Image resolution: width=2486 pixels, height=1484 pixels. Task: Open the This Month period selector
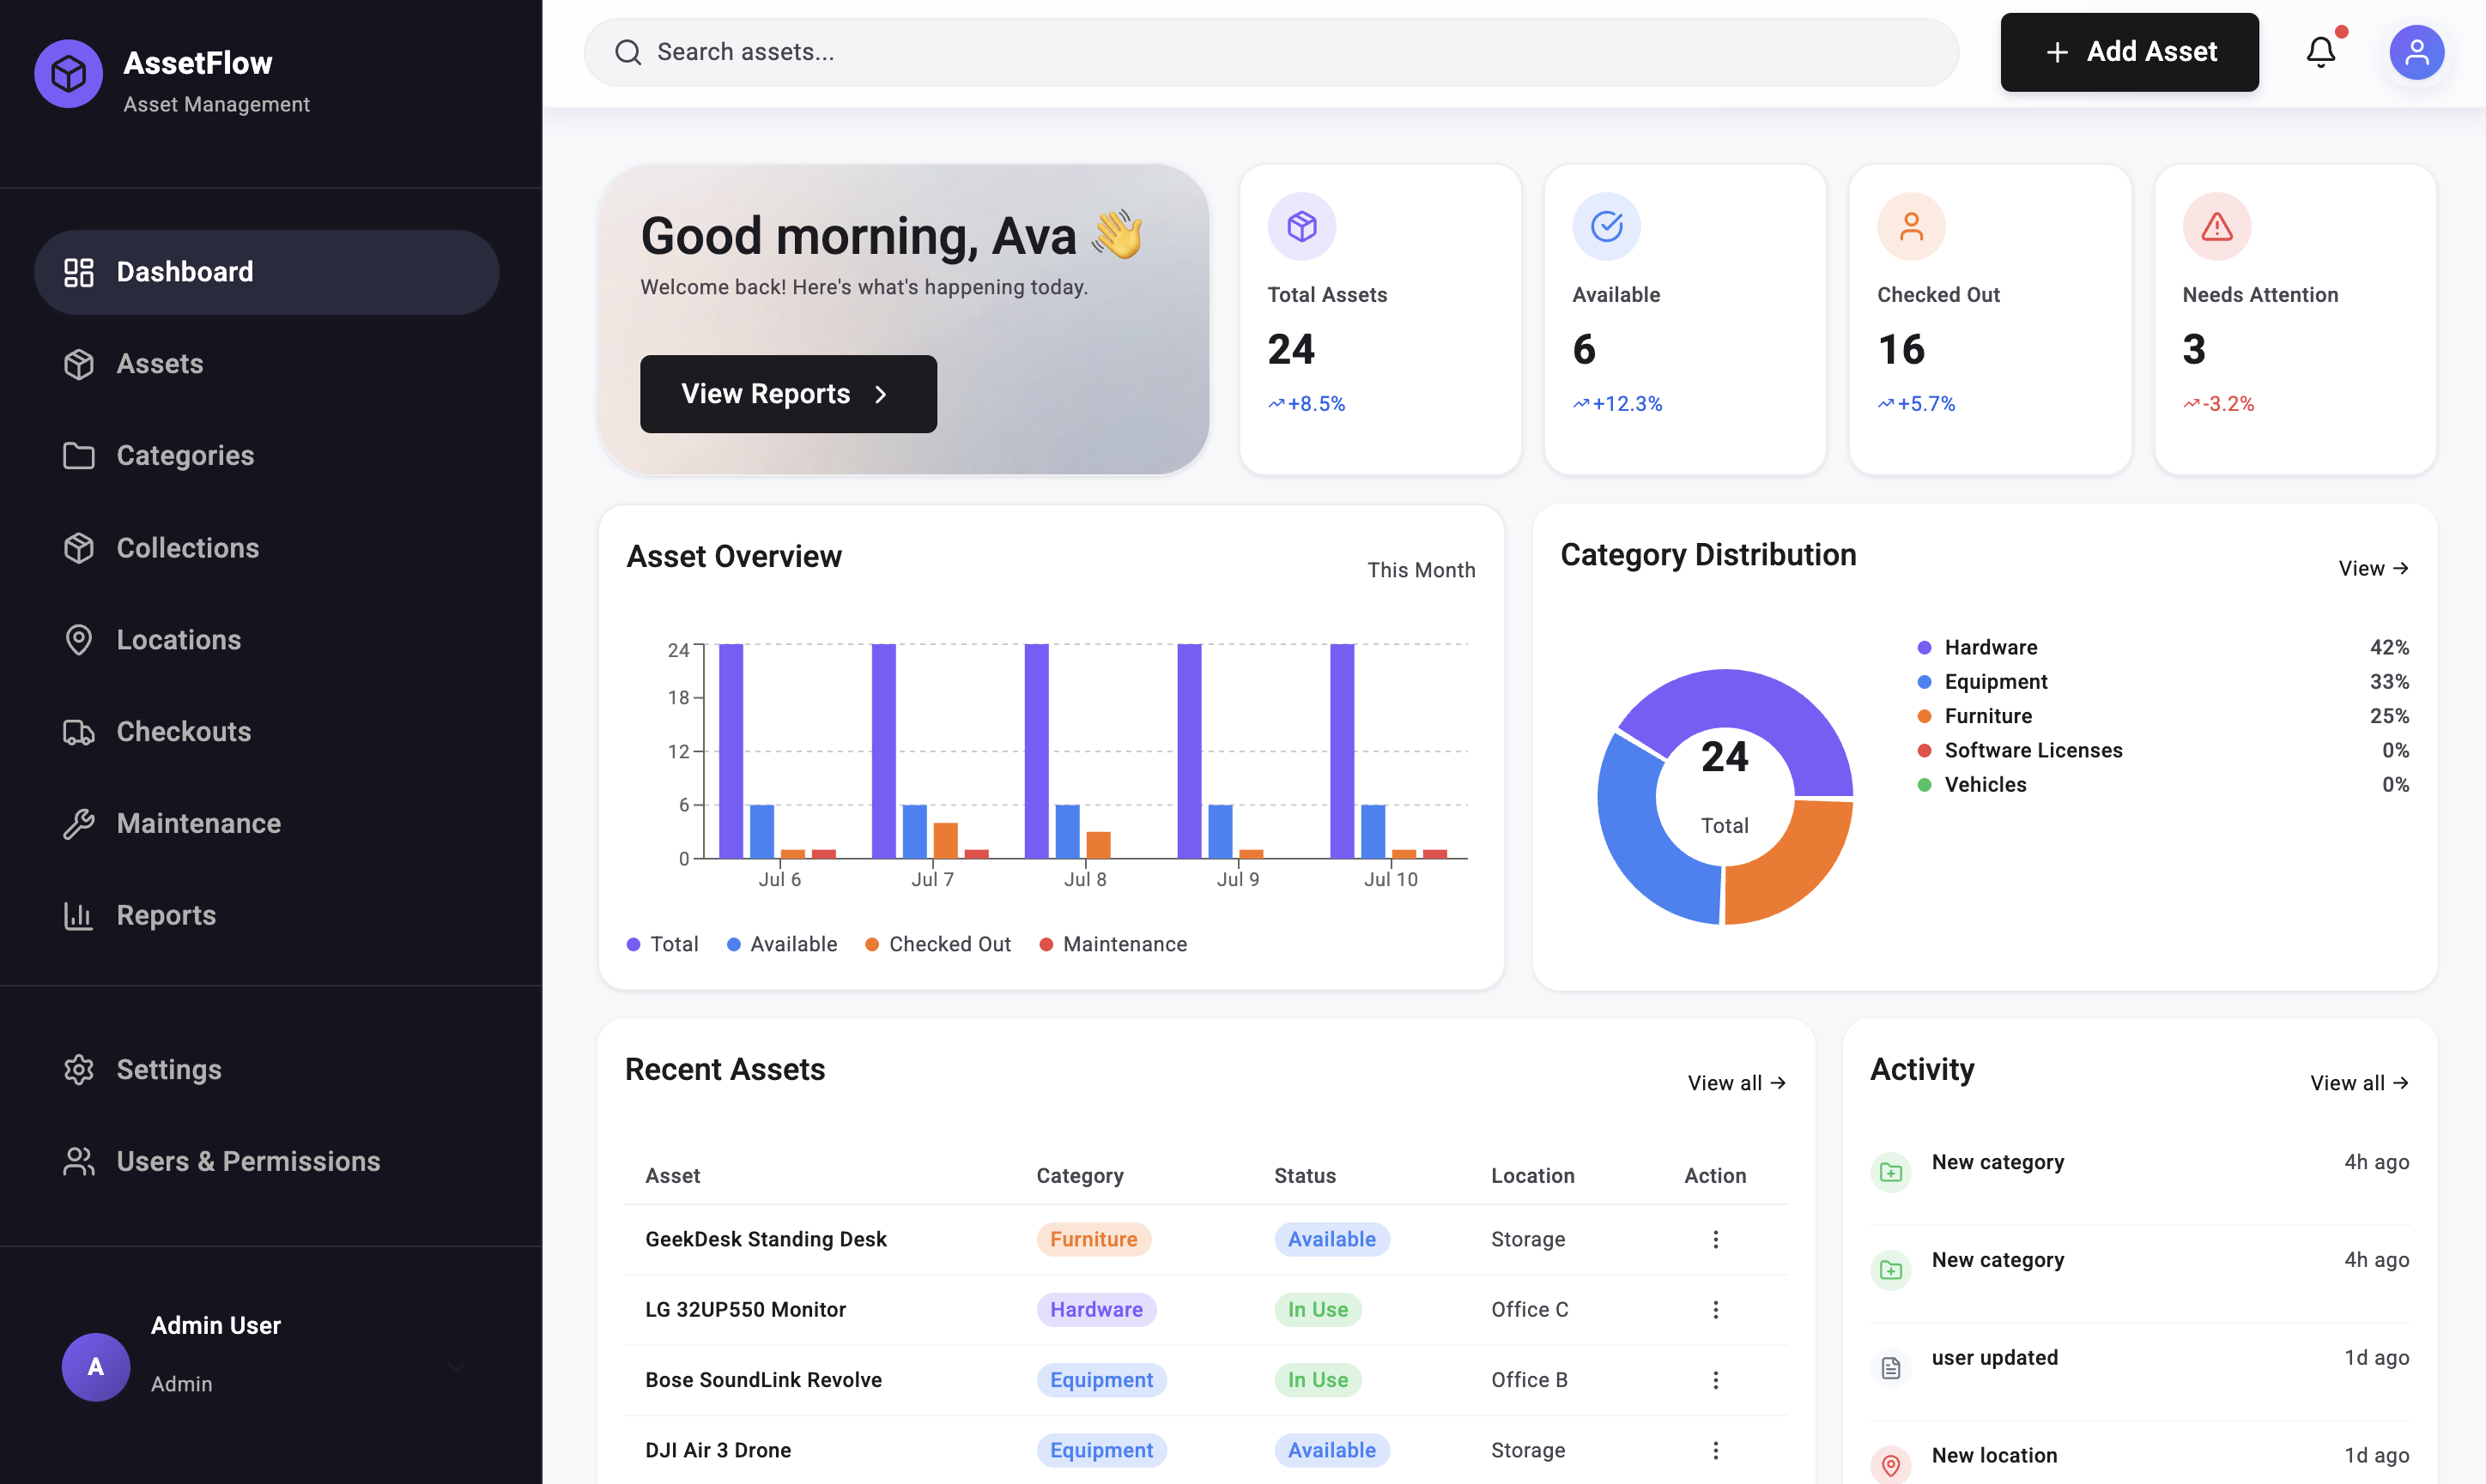coord(1421,570)
